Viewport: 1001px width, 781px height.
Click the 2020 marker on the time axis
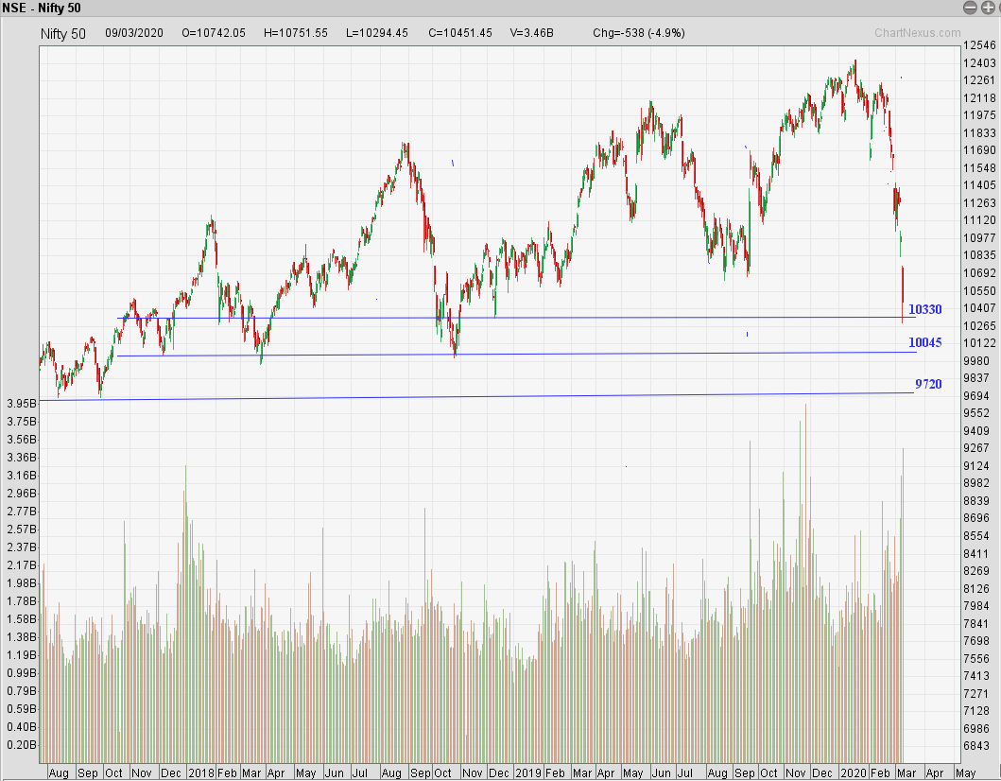point(854,772)
